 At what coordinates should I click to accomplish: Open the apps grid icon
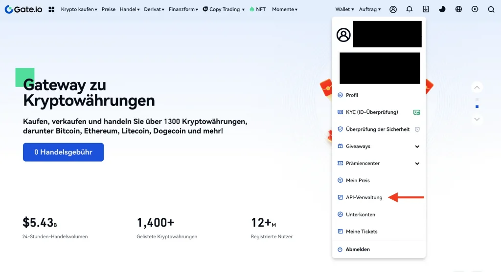(51, 9)
